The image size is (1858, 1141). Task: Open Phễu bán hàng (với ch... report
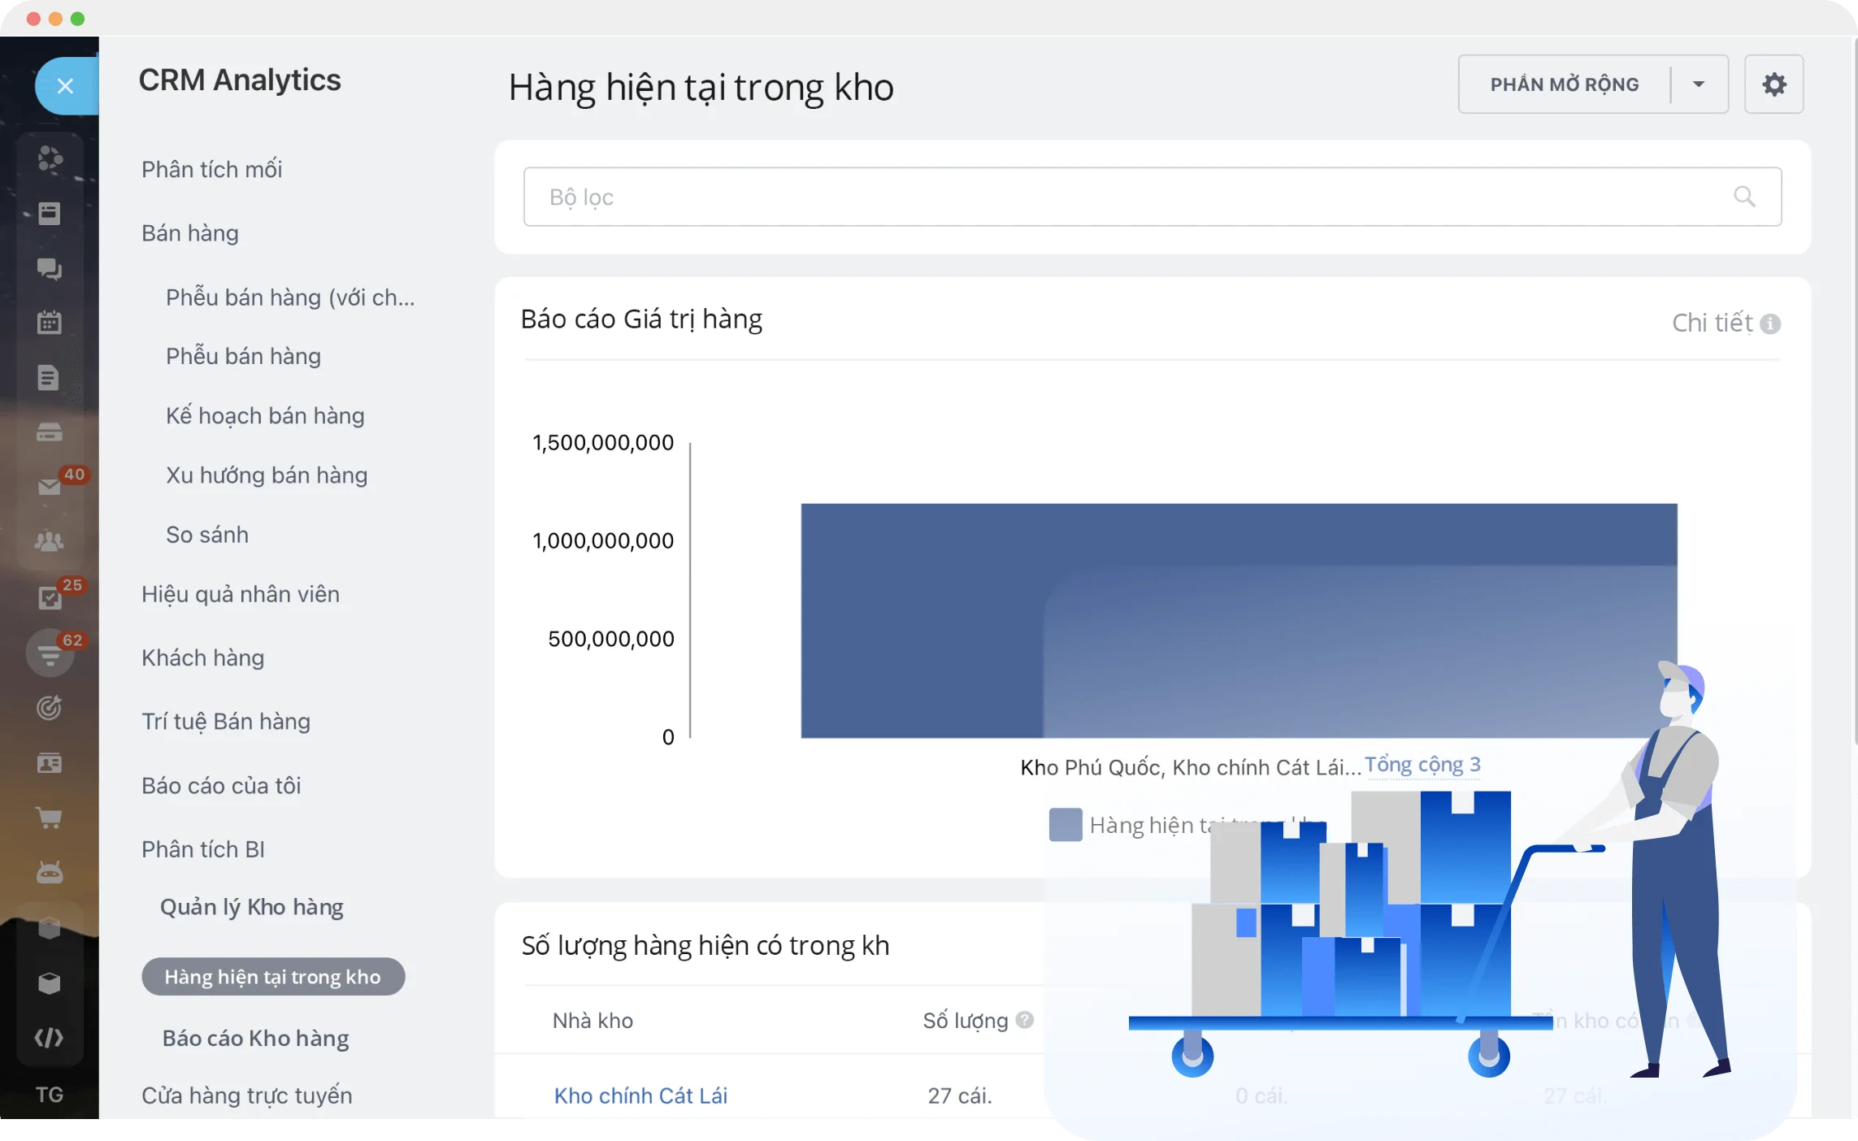(290, 297)
